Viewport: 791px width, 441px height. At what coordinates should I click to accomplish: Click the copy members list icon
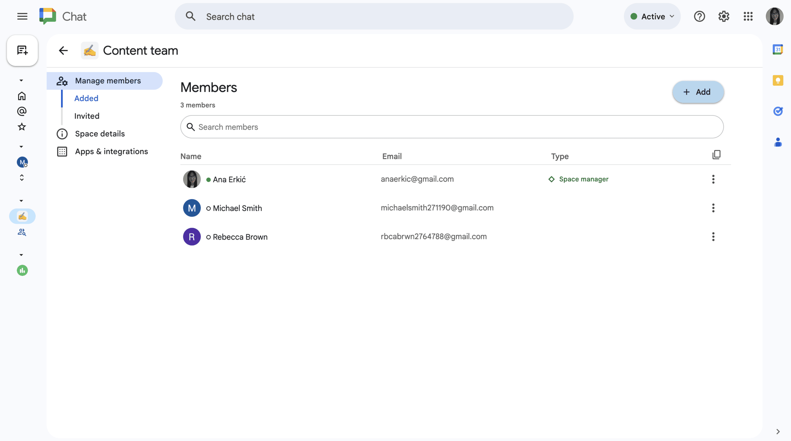click(x=717, y=154)
